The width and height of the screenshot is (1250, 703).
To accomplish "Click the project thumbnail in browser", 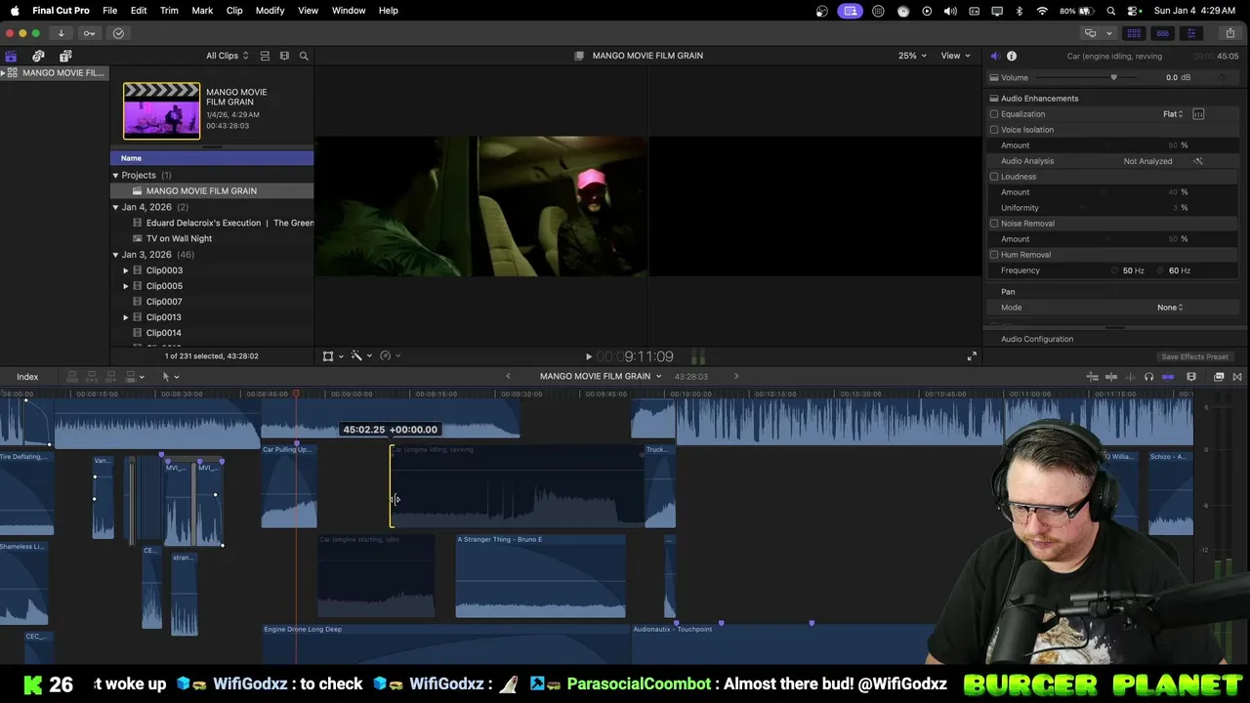I will pos(161,110).
